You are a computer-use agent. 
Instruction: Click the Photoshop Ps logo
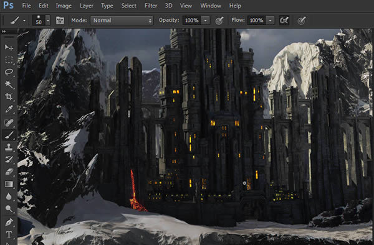point(8,6)
